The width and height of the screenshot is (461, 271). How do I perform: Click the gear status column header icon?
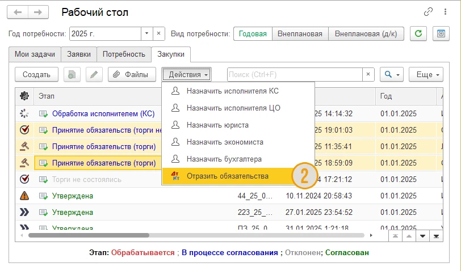(x=24, y=96)
